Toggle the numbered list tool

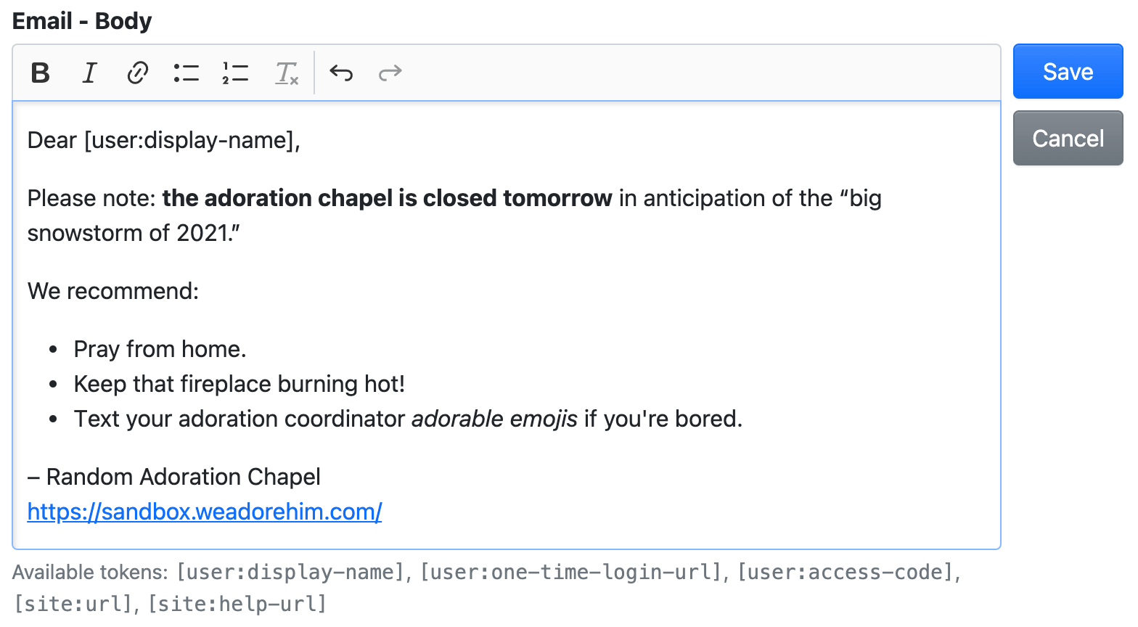tap(235, 73)
